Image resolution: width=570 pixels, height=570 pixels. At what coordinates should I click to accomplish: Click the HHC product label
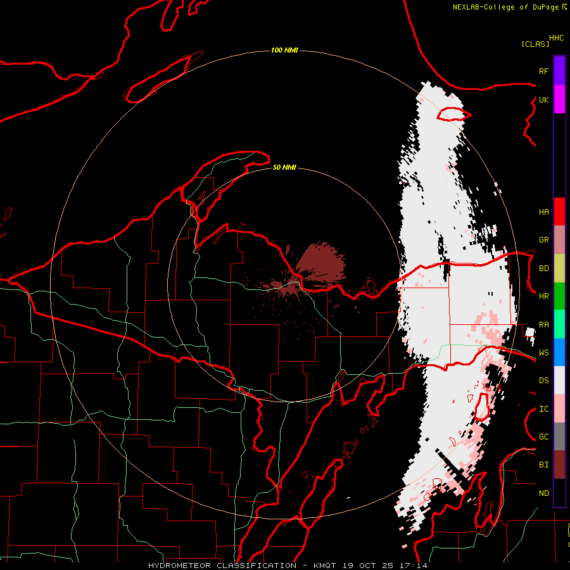click(557, 38)
